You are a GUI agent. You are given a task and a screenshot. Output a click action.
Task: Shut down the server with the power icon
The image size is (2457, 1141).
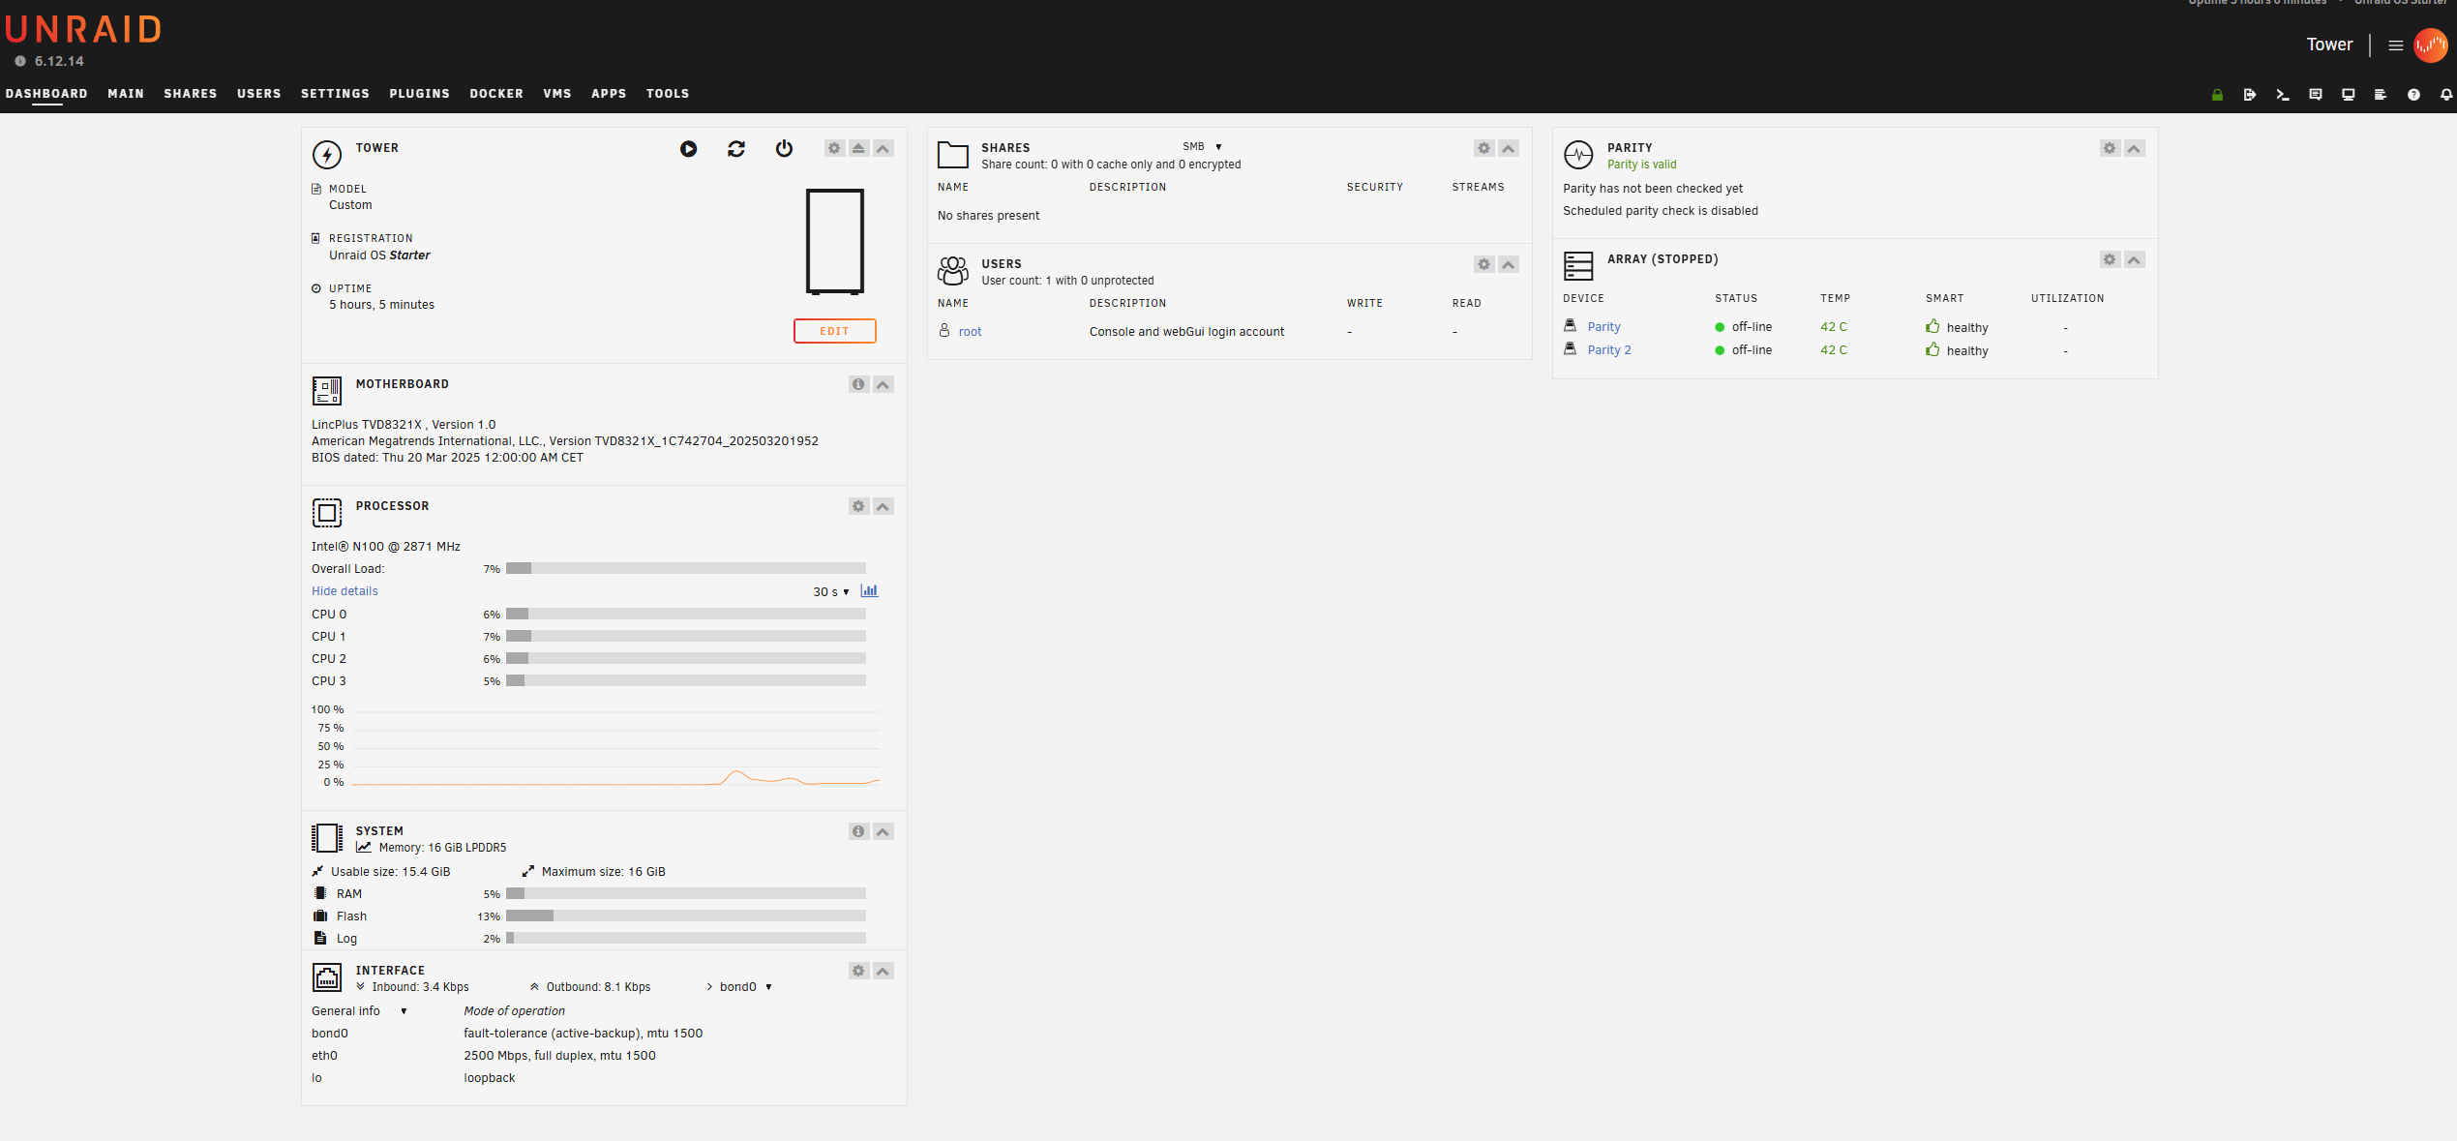pos(784,148)
